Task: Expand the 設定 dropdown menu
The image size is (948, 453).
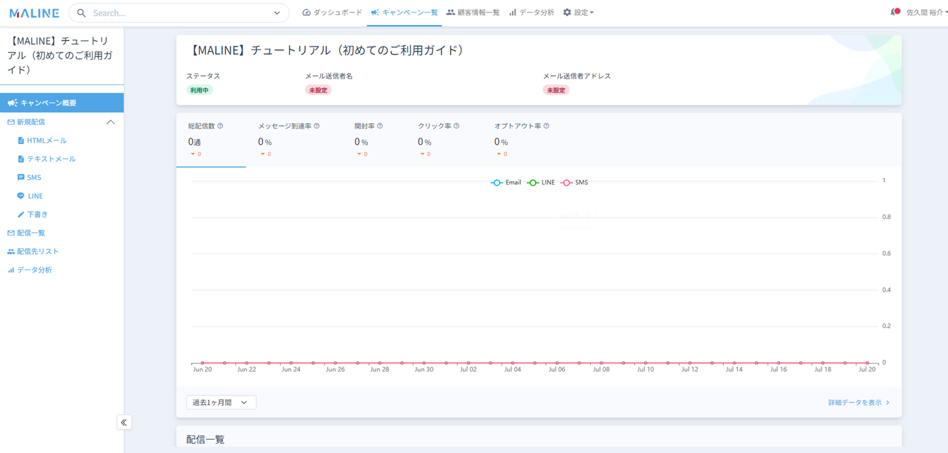Action: click(x=578, y=13)
